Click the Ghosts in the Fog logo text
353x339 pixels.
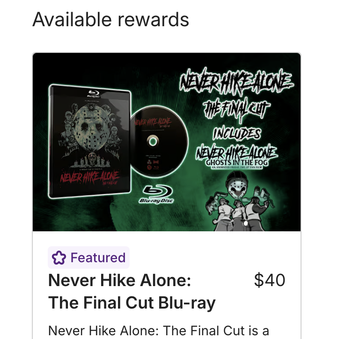(237, 162)
